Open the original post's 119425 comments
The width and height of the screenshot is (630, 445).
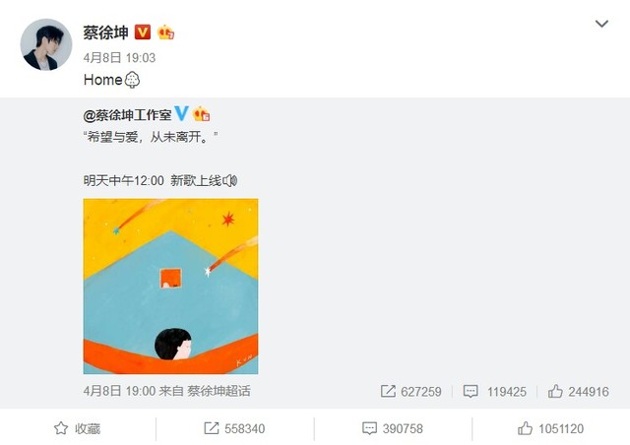tap(494, 392)
